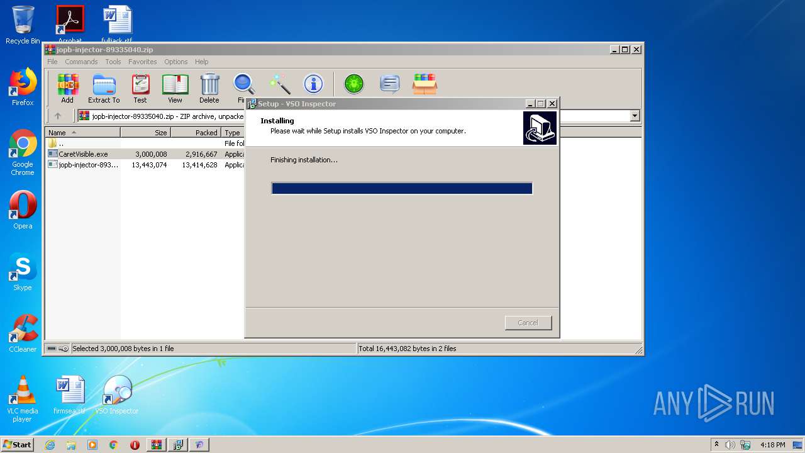Select the firmsea.rtf desktop file

pyautogui.click(x=70, y=395)
